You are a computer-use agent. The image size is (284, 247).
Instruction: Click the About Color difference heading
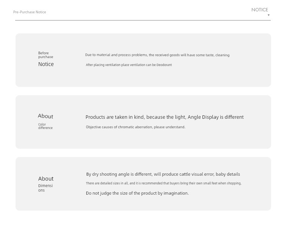pos(45,116)
